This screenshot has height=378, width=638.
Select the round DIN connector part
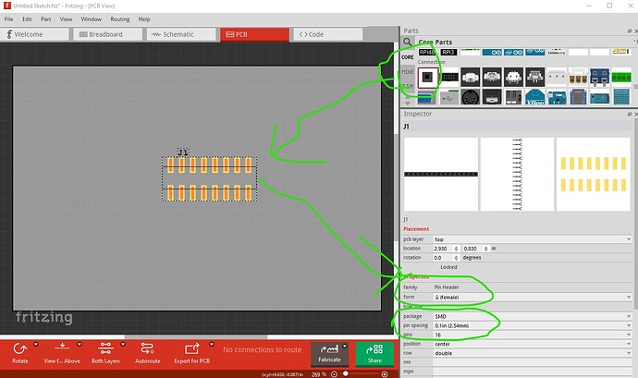click(x=471, y=97)
